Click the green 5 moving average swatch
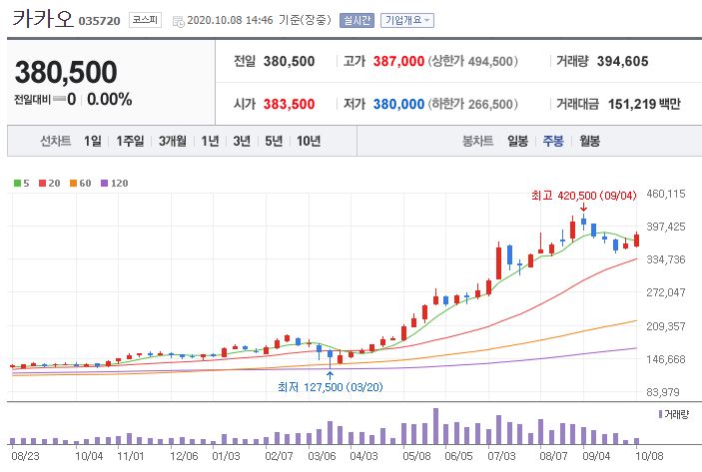Screen dimensions: 702x472 17,183
